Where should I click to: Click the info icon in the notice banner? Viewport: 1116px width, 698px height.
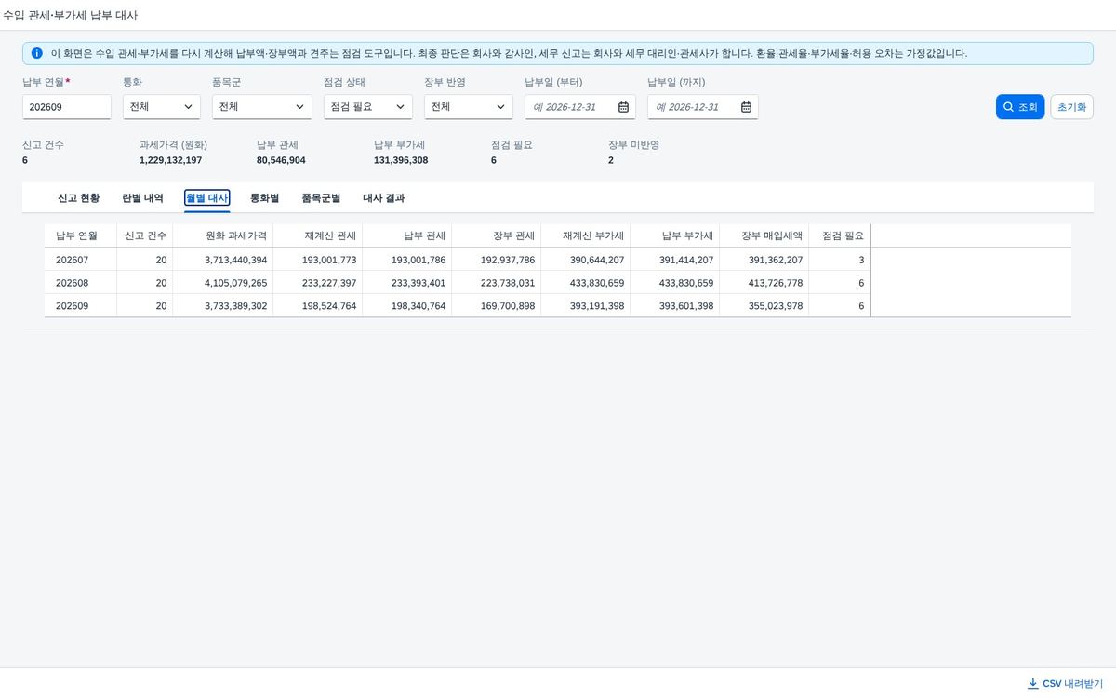pyautogui.click(x=37, y=53)
